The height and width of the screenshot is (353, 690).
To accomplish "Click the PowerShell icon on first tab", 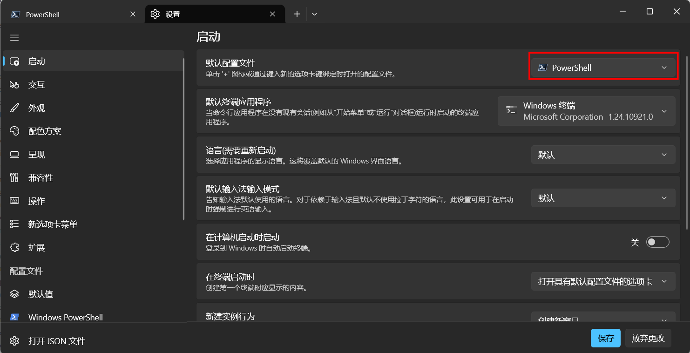I will click(x=15, y=14).
